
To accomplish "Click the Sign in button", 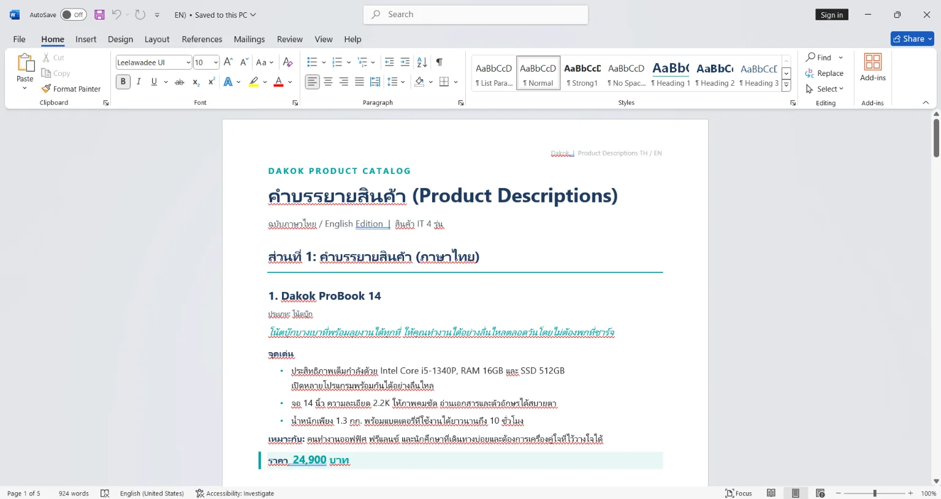I will pyautogui.click(x=832, y=15).
